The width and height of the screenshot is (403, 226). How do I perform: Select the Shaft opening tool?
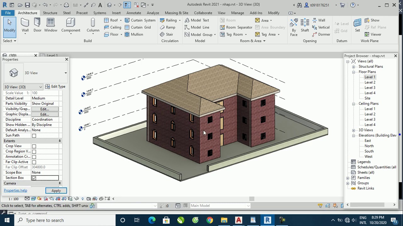pyautogui.click(x=305, y=25)
